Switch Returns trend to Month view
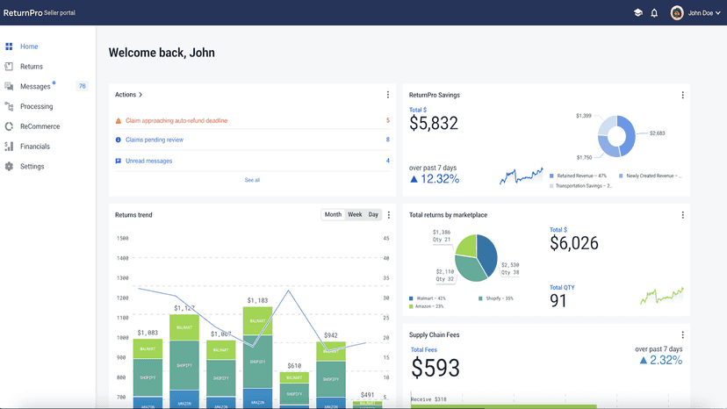 [333, 215]
